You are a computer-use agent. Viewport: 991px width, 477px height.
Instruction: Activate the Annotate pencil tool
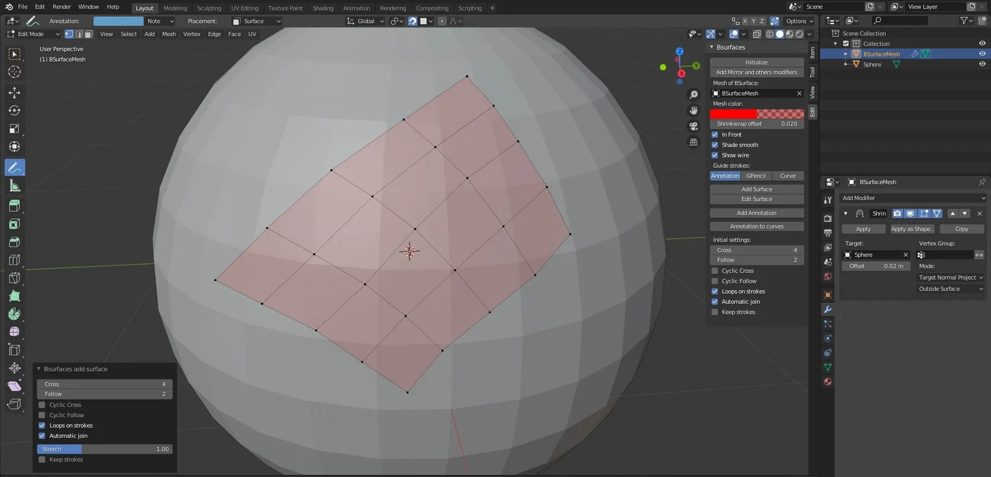click(x=14, y=168)
